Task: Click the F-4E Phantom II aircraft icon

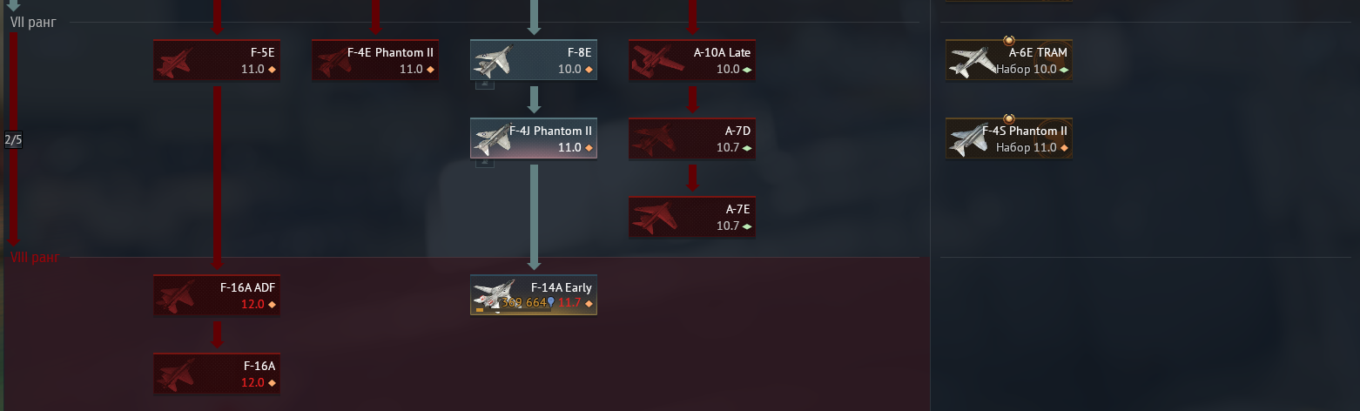Action: pos(334,63)
